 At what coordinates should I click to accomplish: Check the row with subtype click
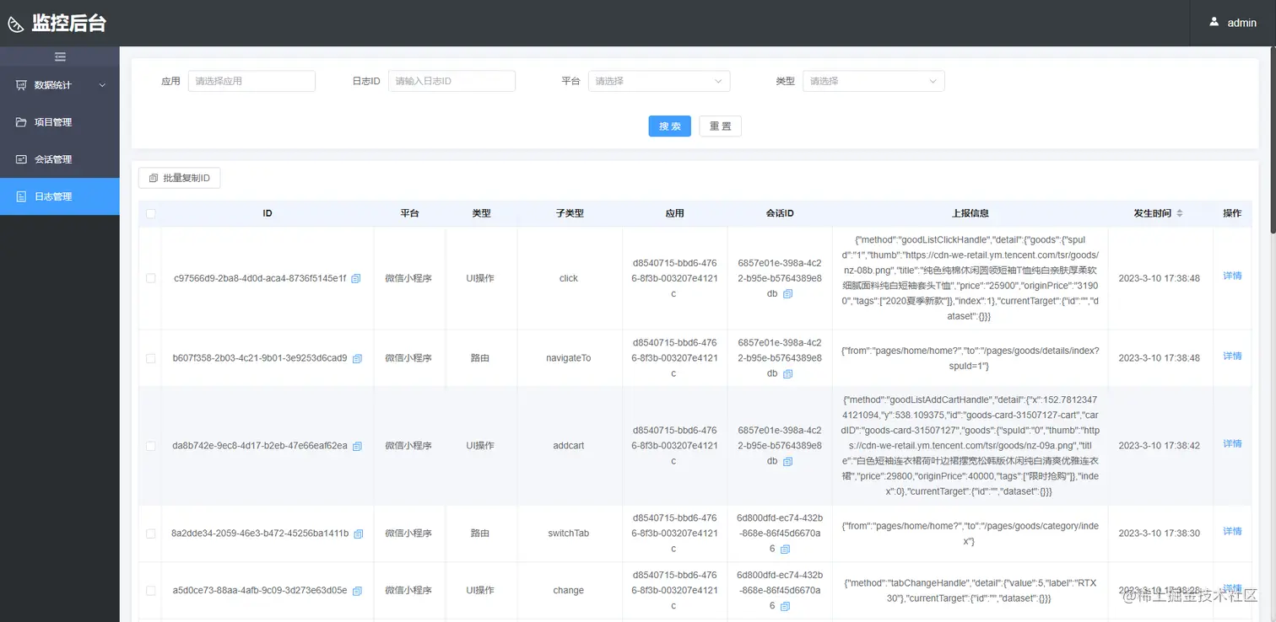150,278
